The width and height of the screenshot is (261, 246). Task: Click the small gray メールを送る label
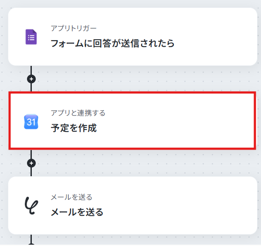point(71,197)
